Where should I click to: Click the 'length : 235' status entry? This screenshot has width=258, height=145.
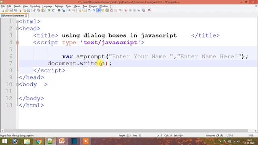pyautogui.click(x=125, y=135)
